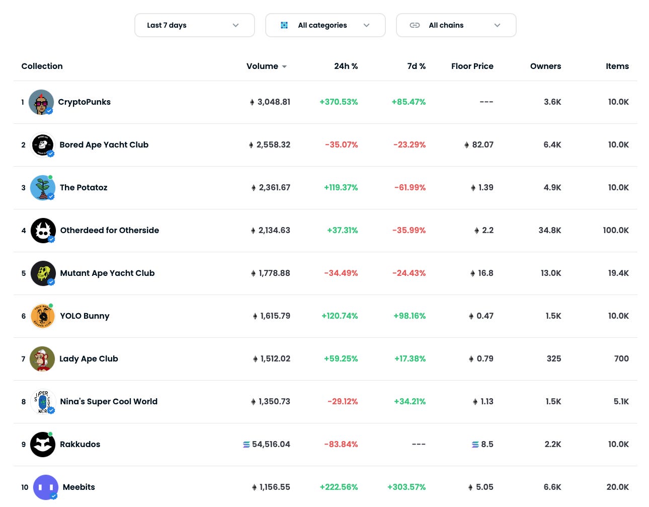Click the -61.99% 7d value

click(410, 187)
